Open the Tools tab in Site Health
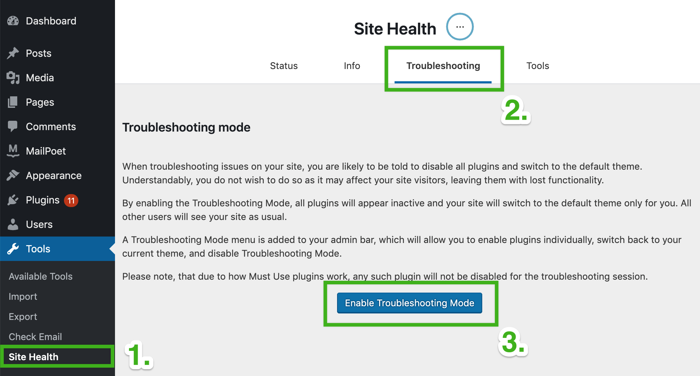 pyautogui.click(x=538, y=66)
